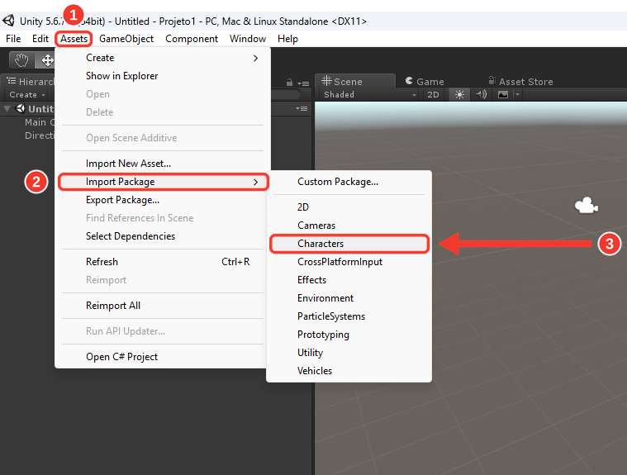The width and height of the screenshot is (627, 475).
Task: Toggle 2D view mode in Scene
Action: click(x=433, y=95)
